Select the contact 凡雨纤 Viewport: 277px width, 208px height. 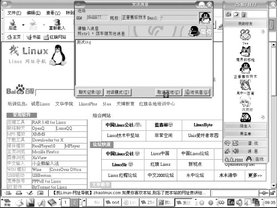(x=246, y=104)
